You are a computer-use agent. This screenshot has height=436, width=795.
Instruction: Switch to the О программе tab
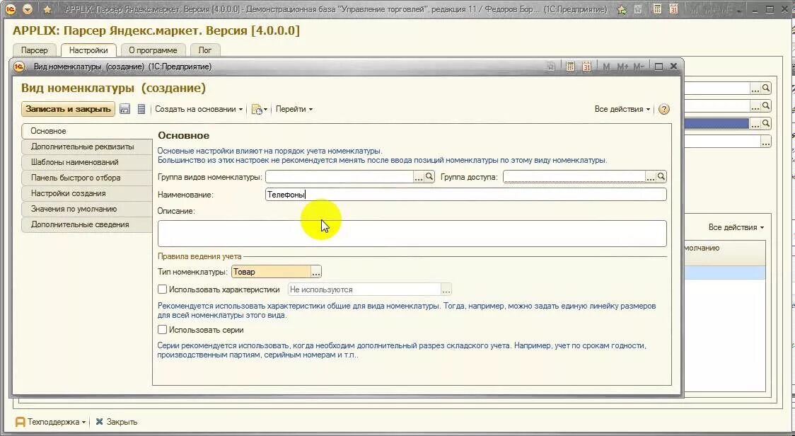click(153, 50)
